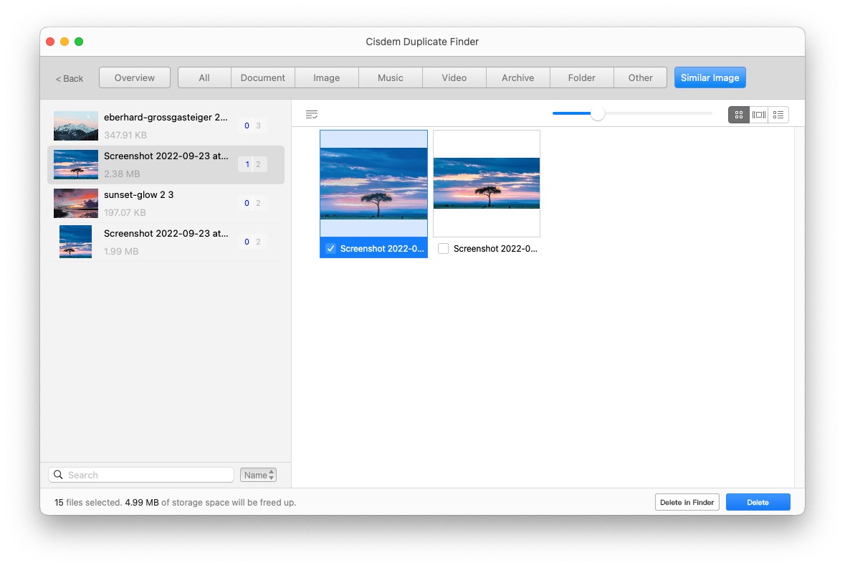Click the Delete in Finder button
This screenshot has height=568, width=845.
pos(687,501)
